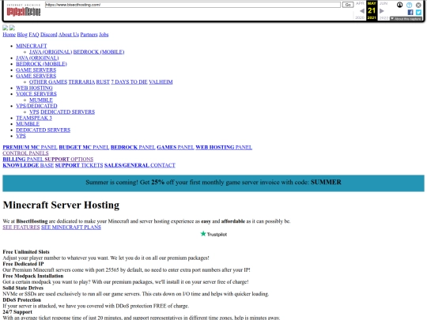Viewport: 427px width, 320px height.
Task: Open the VOICE SERVERS menu item
Action: pos(36,94)
